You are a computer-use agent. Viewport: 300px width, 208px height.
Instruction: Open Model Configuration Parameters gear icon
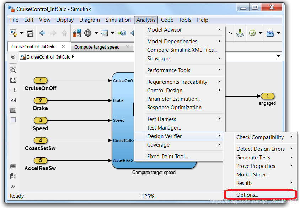[88, 33]
